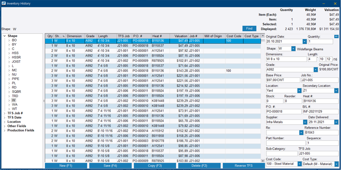Click the Inventory History app icon

coord(3,3)
